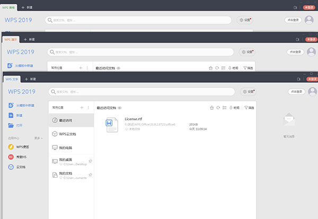The height and width of the screenshot is (219, 318).
Task: Expand 更多 in the 应用中心 section
Action: [38, 138]
